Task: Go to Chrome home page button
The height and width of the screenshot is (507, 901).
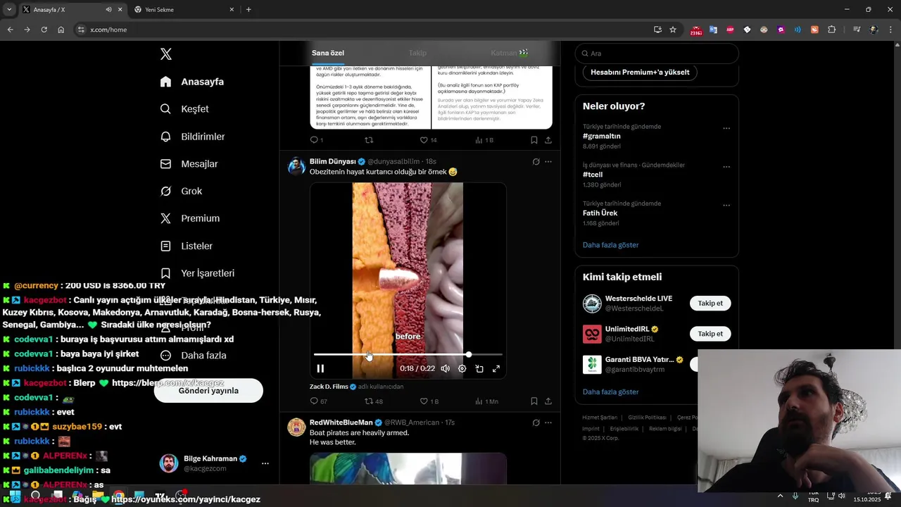Action: (x=61, y=30)
